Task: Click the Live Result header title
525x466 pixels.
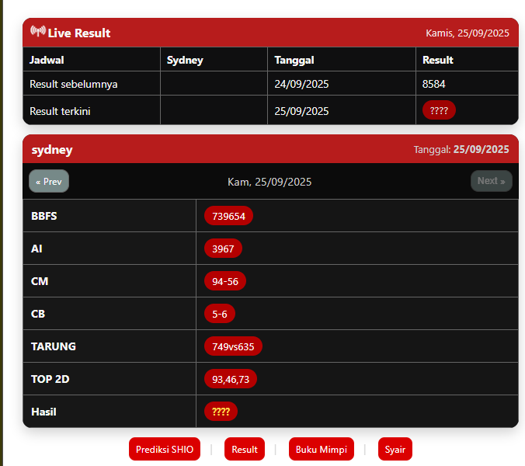Action: (x=78, y=33)
